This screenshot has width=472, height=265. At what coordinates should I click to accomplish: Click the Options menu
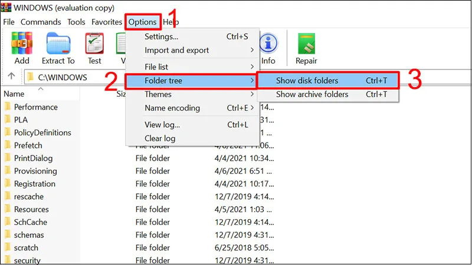point(142,22)
